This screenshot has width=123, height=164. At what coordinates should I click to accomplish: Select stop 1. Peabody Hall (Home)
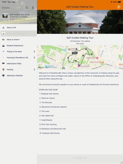(x=80, y=94)
